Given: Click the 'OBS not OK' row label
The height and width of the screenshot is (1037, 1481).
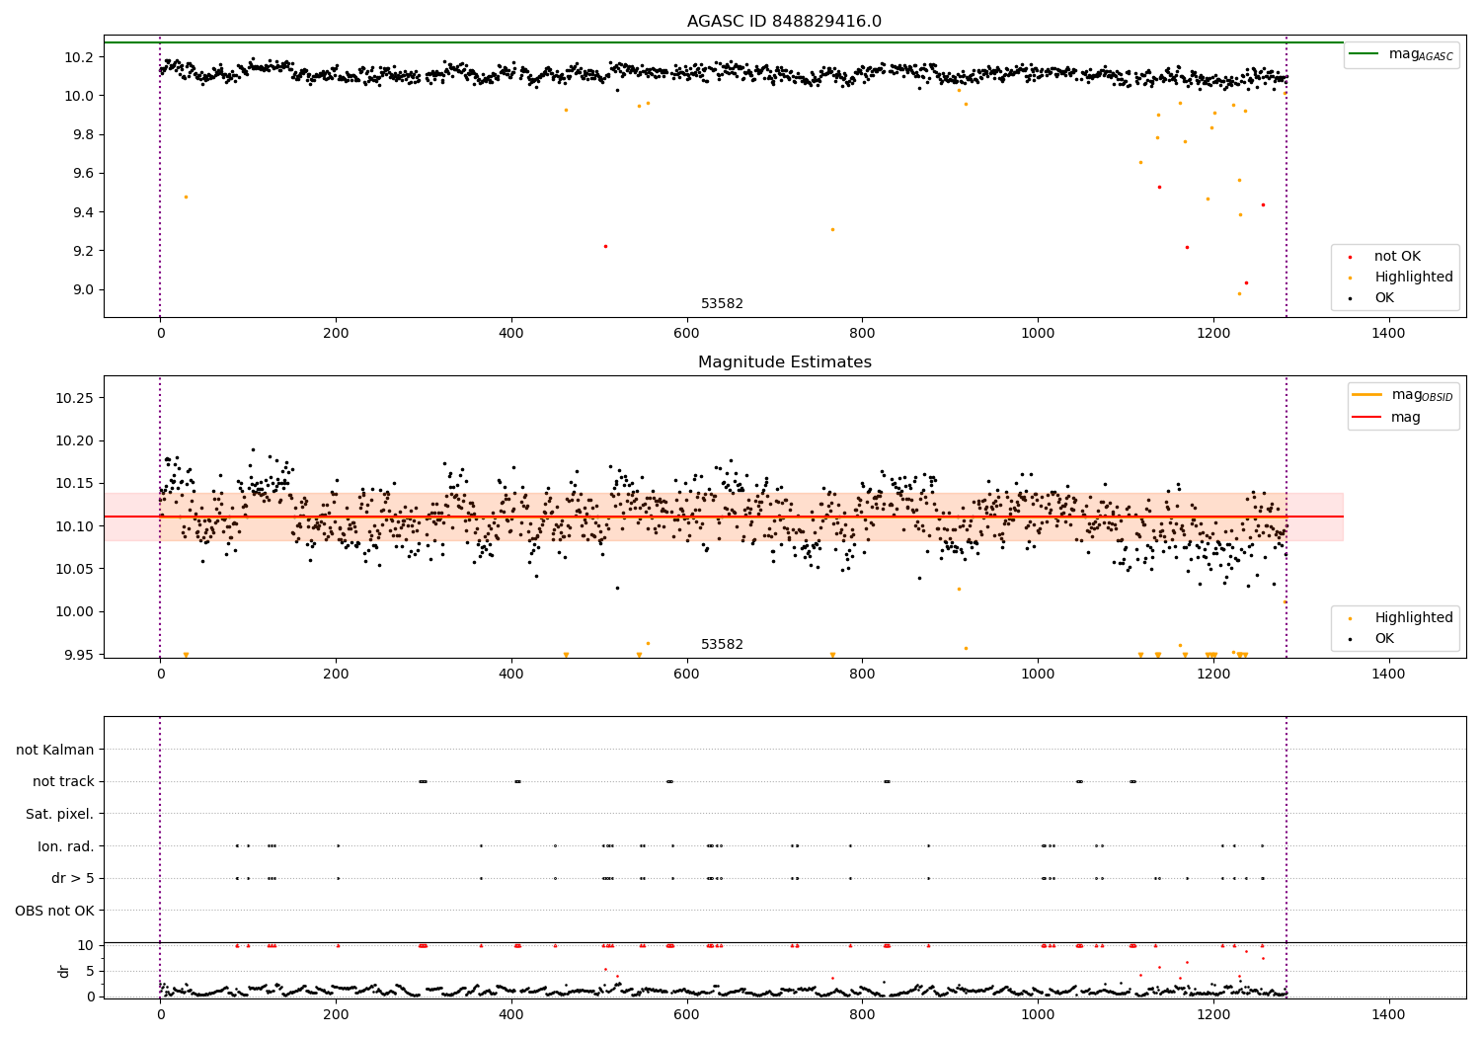Looking at the screenshot, I should 55,911.
